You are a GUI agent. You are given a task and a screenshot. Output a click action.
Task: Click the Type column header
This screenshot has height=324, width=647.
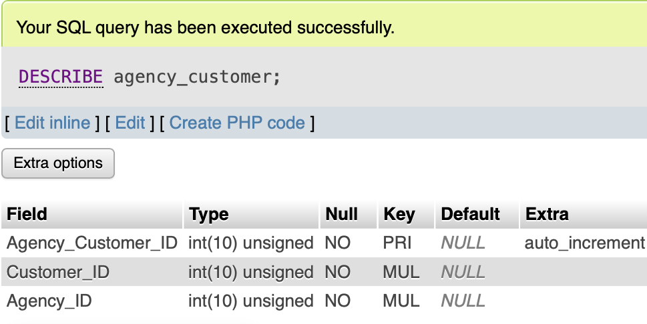[x=209, y=214]
